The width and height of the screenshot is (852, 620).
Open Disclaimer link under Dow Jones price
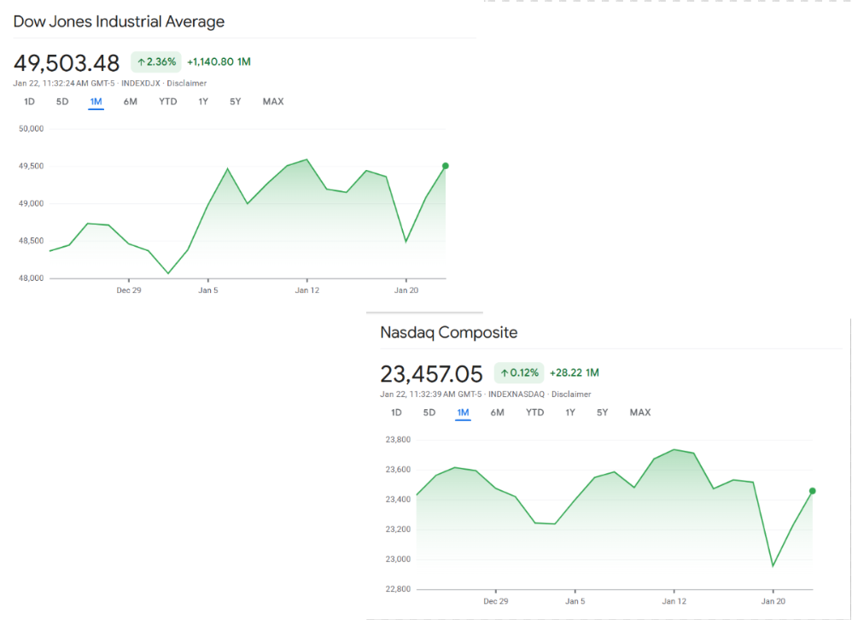[186, 83]
